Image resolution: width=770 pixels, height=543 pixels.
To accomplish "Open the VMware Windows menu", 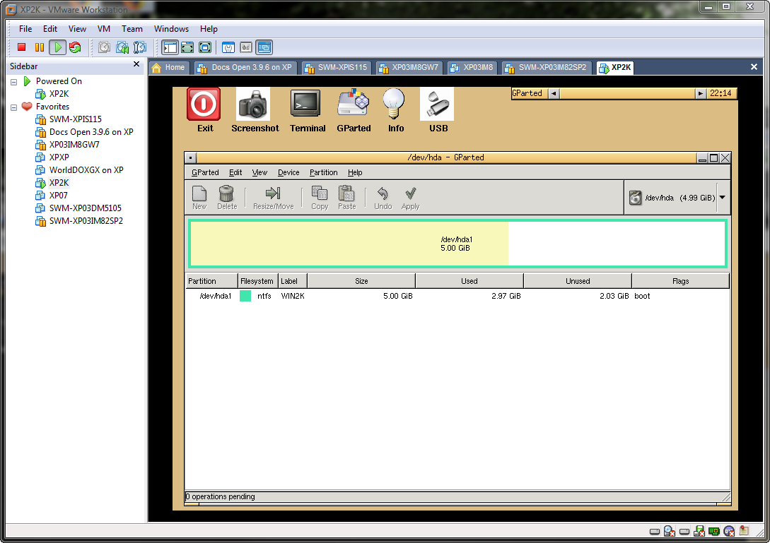I will [x=171, y=29].
